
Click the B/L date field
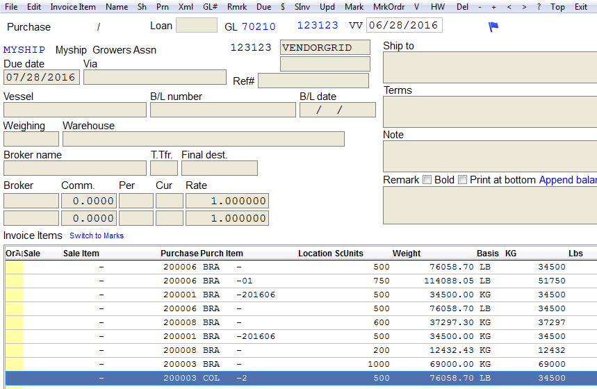tap(337, 110)
